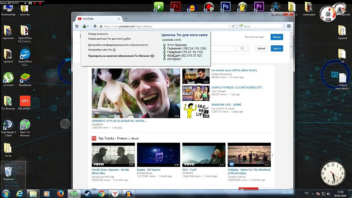This screenshot has height=198, width=352.
Task: Open Настройки сети Tor
Action: click(x=102, y=50)
